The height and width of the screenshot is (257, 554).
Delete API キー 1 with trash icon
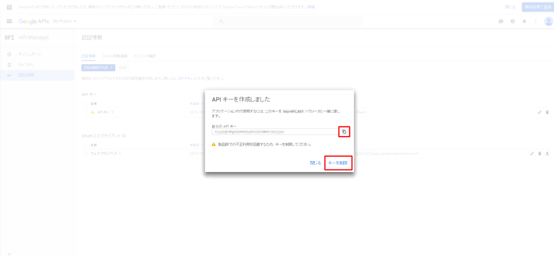(x=548, y=112)
